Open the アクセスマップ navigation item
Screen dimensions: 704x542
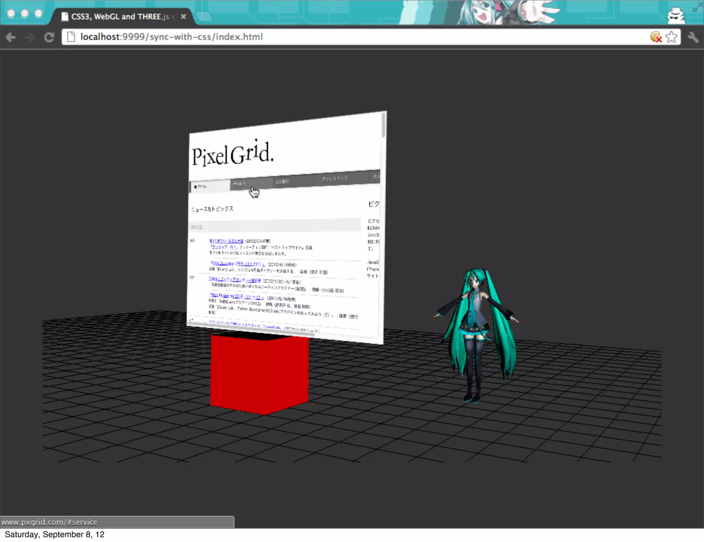tap(334, 179)
